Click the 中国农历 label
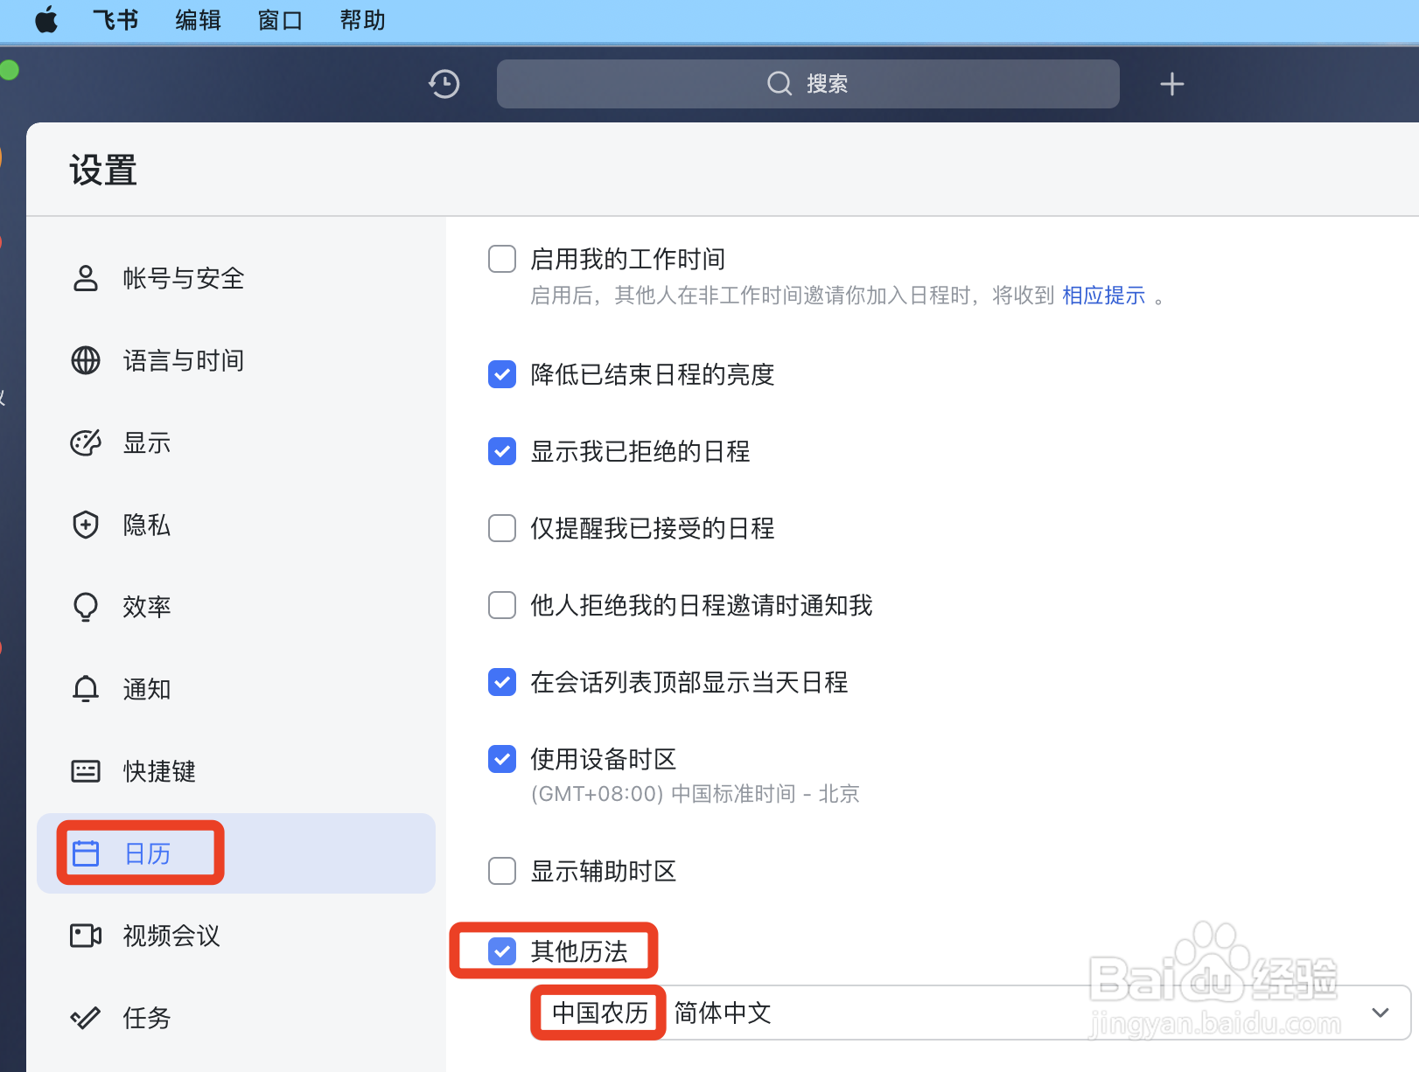This screenshot has width=1419, height=1072. pos(598,1013)
